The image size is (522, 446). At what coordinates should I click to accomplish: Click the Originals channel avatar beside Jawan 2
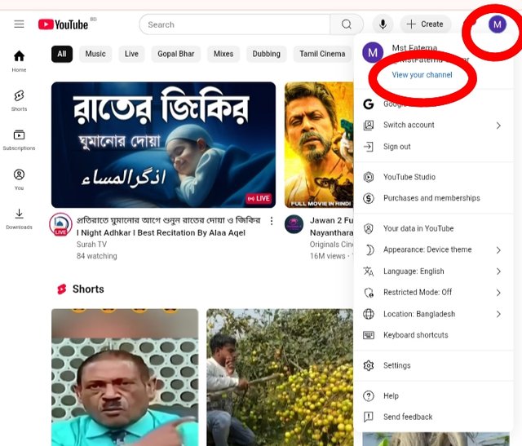click(294, 224)
